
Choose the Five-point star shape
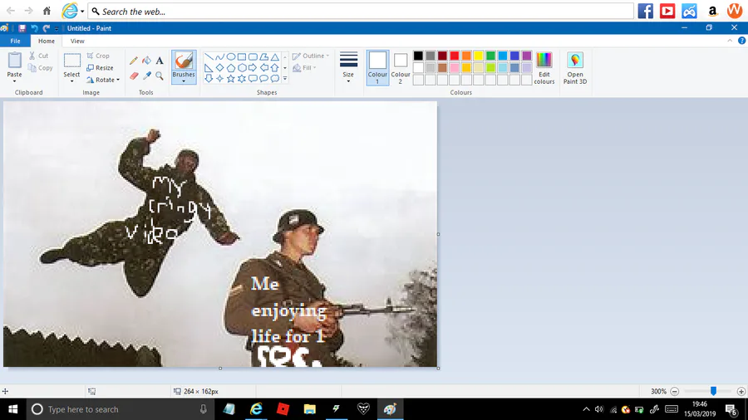pos(231,79)
